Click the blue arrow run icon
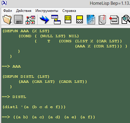130x123 pixels. (x=44, y=19)
